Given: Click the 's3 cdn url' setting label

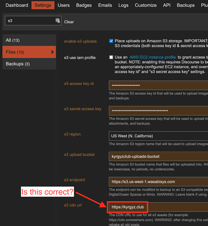Looking at the screenshot, I should pyautogui.click(x=73, y=205).
